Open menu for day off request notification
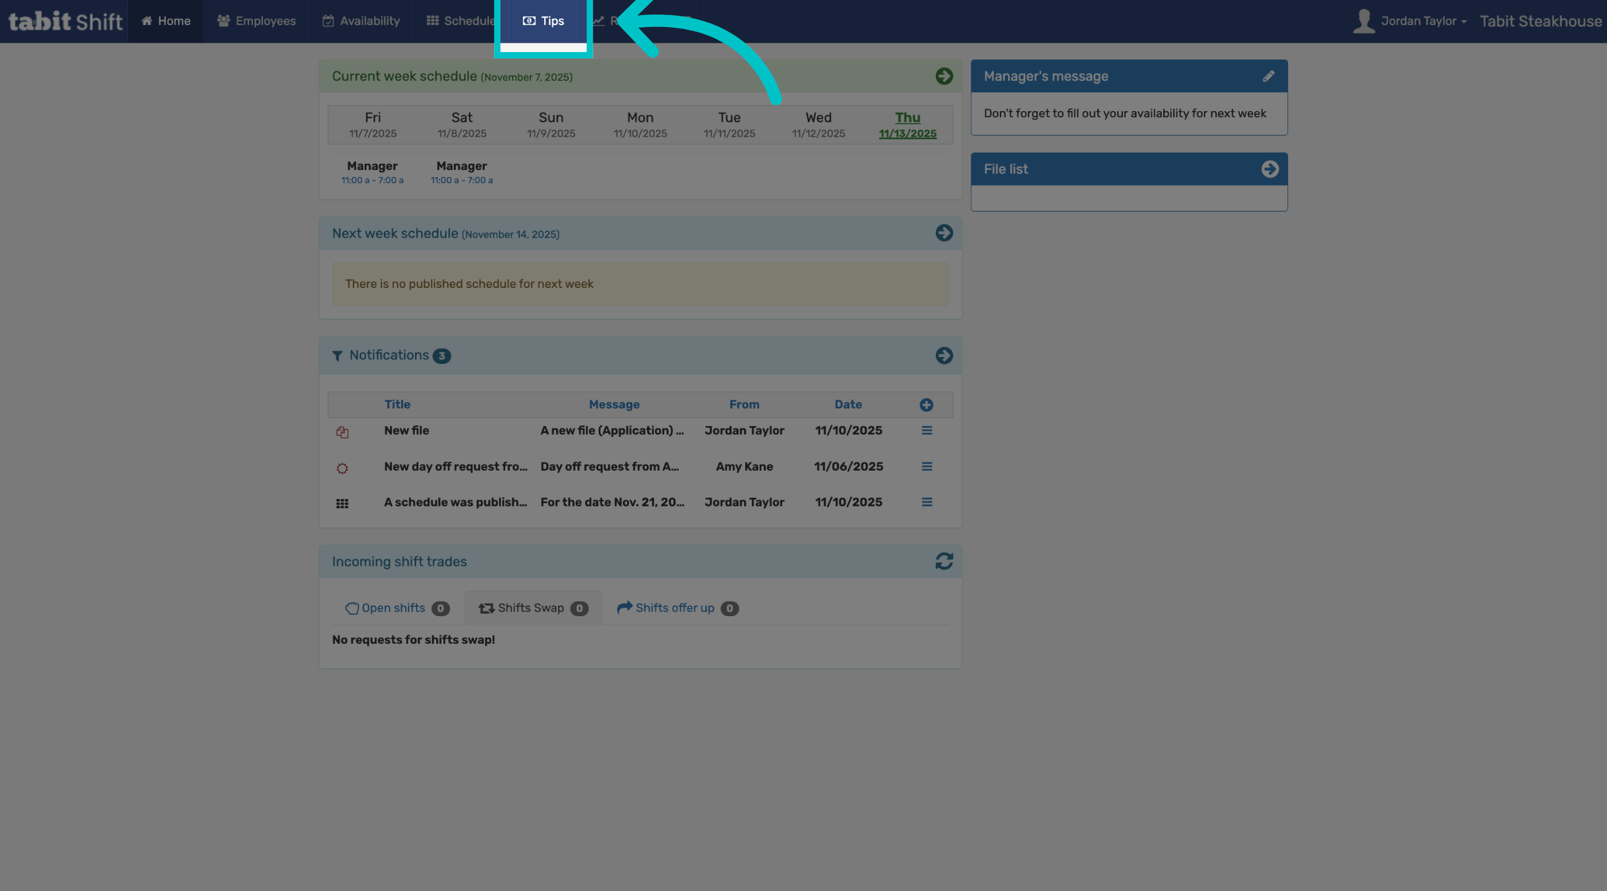Screen dimensions: 1607x891 pyautogui.click(x=927, y=466)
